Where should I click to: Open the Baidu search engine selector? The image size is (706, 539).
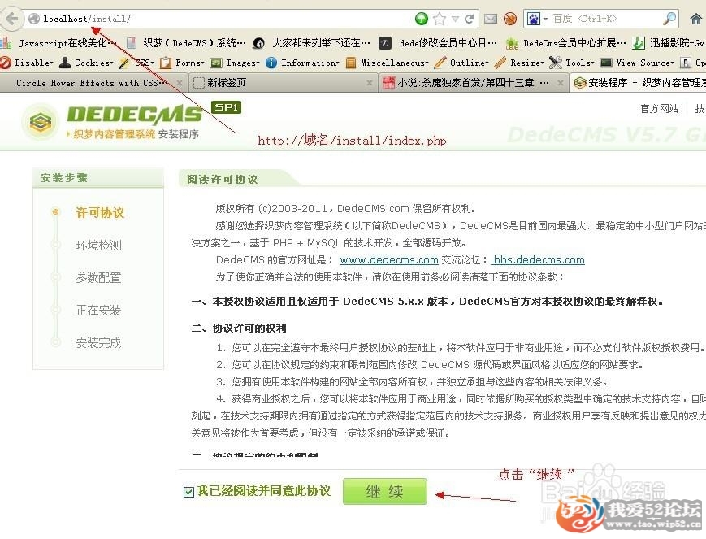click(x=537, y=19)
